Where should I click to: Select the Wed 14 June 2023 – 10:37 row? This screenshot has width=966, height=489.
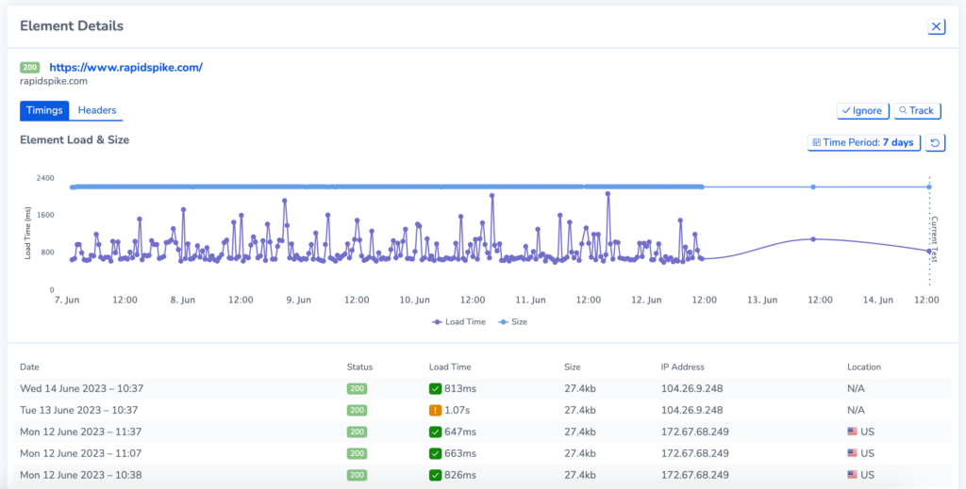[483, 389]
